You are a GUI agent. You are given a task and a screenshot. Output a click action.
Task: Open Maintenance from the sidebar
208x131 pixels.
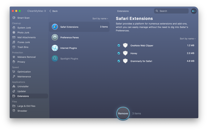(x=24, y=77)
